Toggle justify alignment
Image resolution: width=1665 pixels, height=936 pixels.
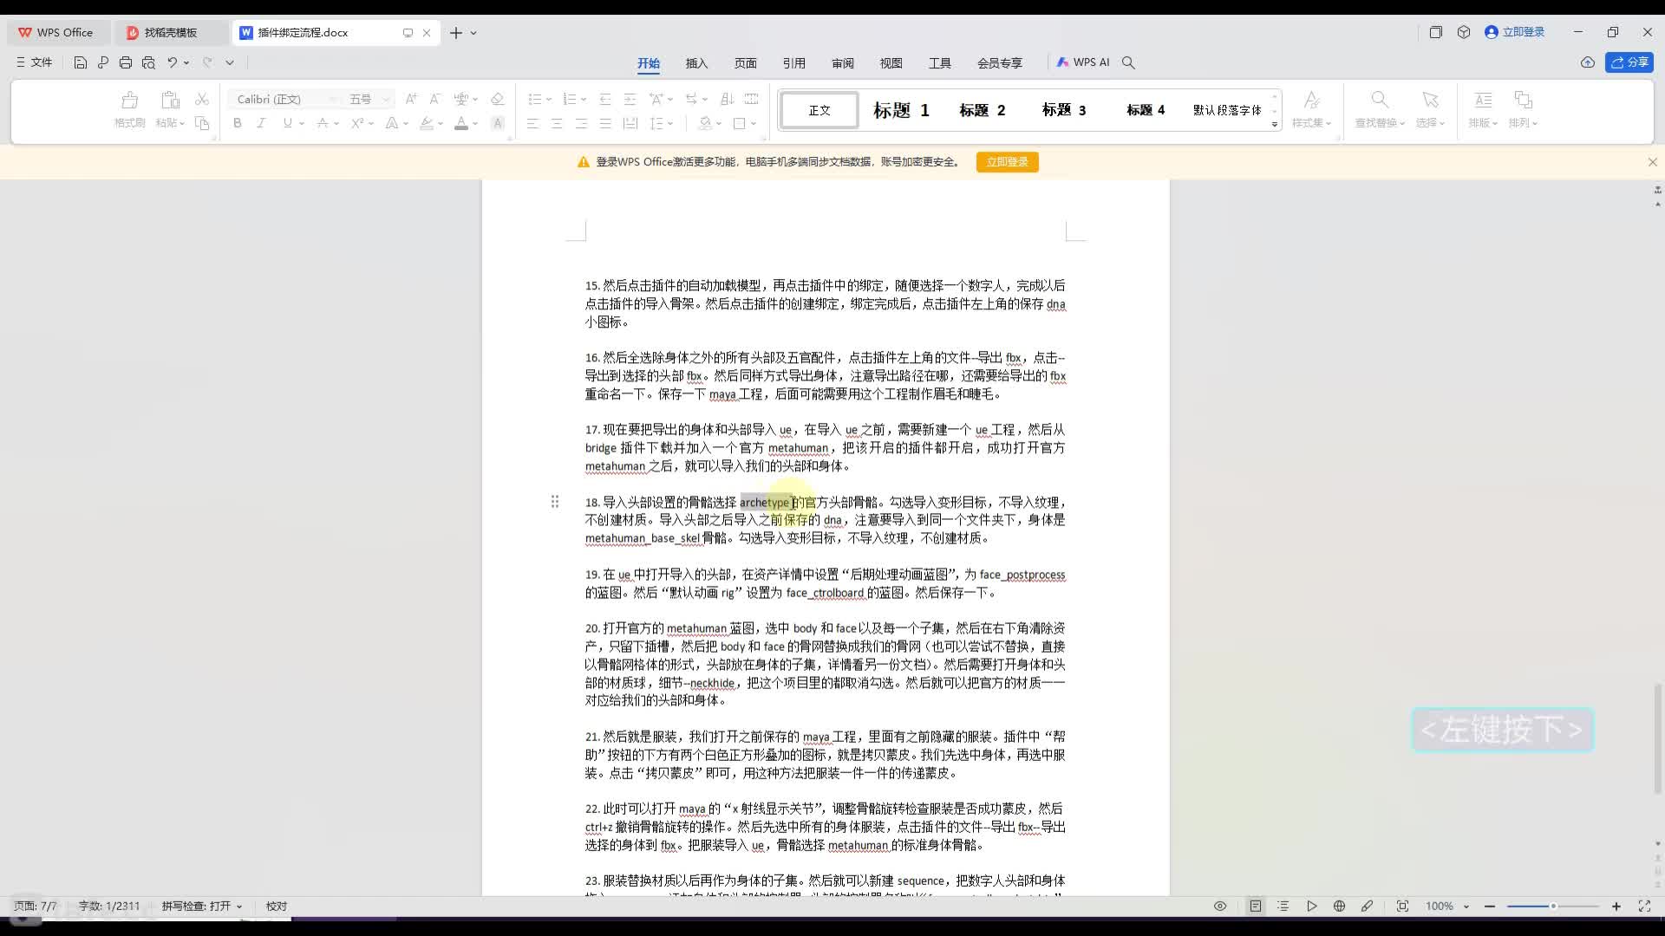(605, 123)
